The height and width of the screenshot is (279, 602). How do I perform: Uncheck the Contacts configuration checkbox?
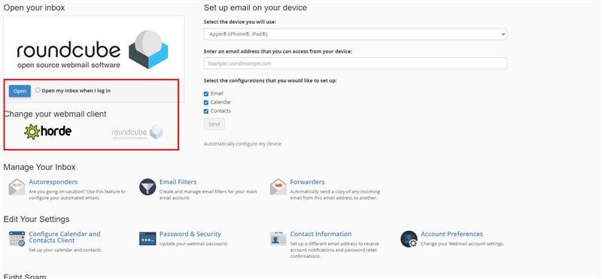[206, 111]
